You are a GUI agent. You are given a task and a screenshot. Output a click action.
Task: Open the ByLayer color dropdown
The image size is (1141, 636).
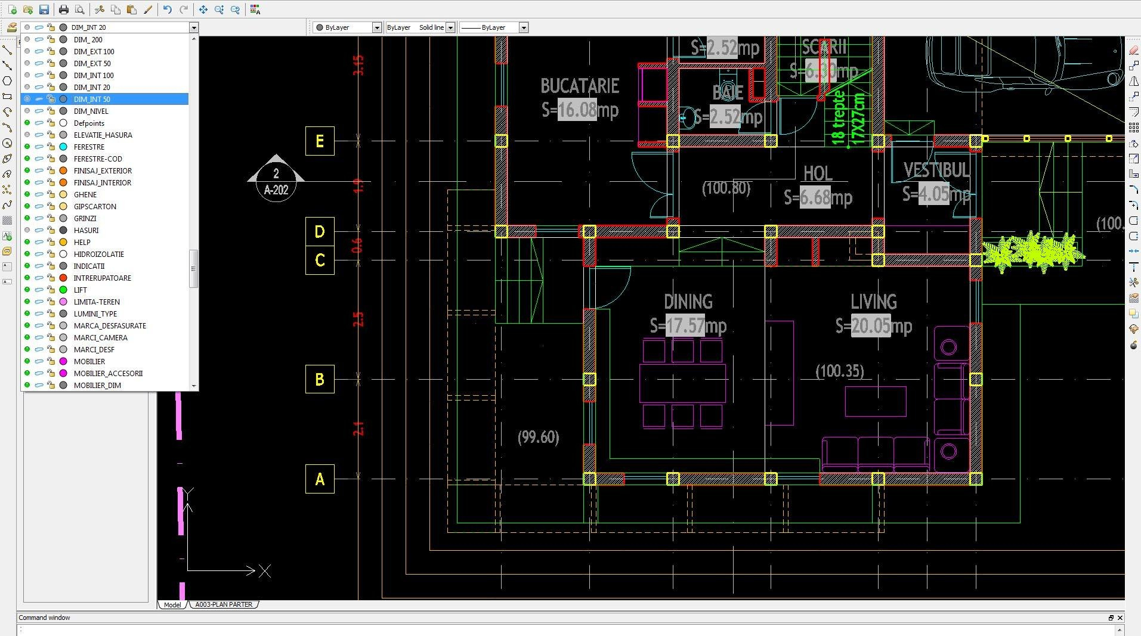(x=376, y=27)
